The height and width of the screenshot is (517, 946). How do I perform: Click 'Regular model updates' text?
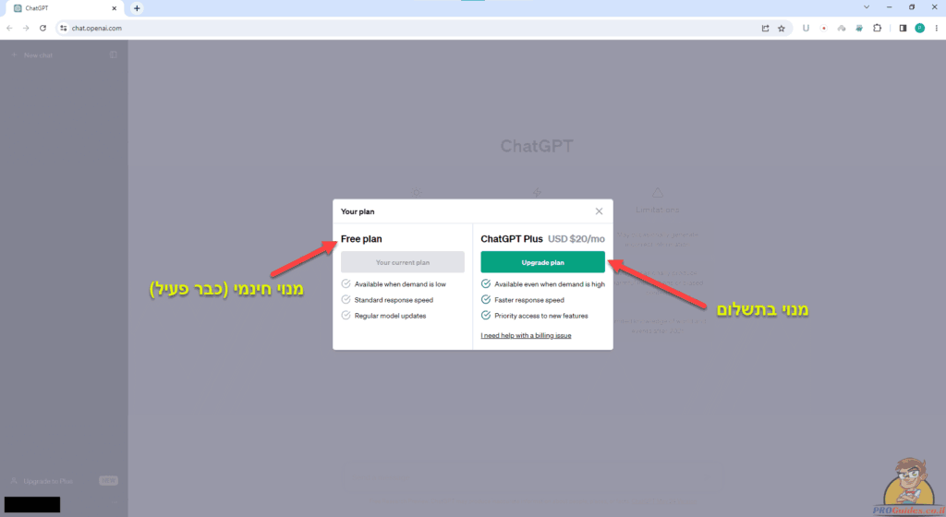click(390, 316)
